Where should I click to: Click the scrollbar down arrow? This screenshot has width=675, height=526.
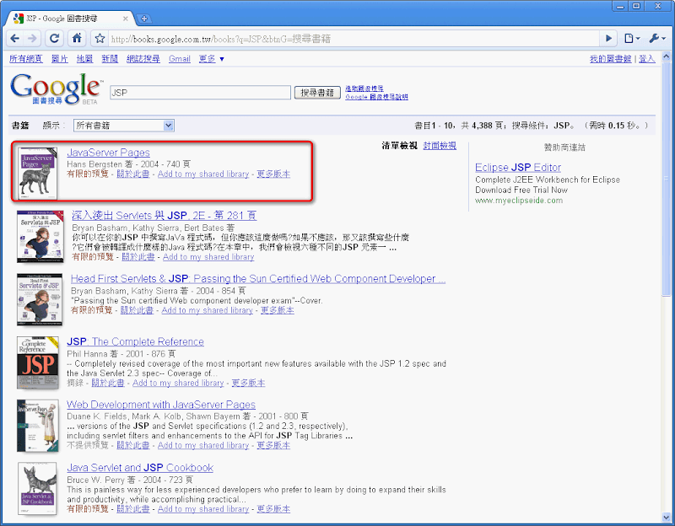click(667, 518)
